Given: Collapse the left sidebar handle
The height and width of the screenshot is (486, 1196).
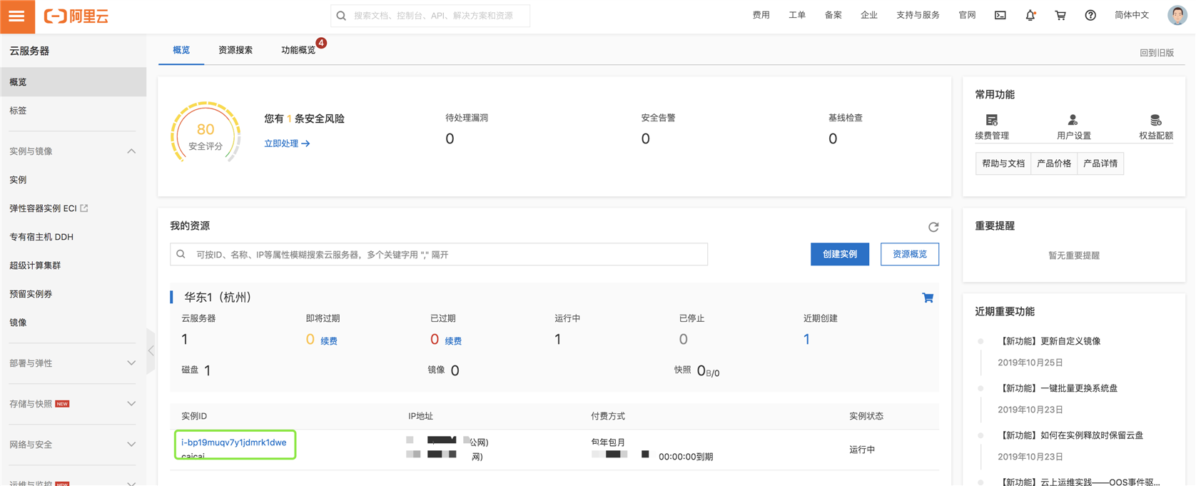Looking at the screenshot, I should point(151,351).
